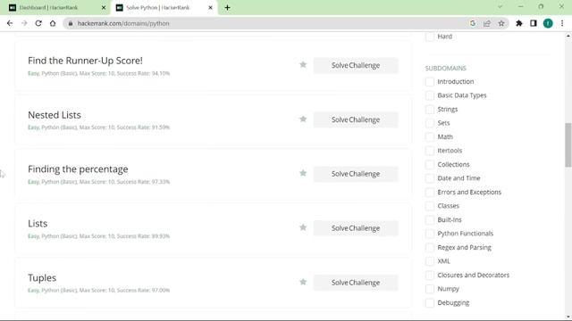Check the Built-Ins checkbox

tap(430, 220)
